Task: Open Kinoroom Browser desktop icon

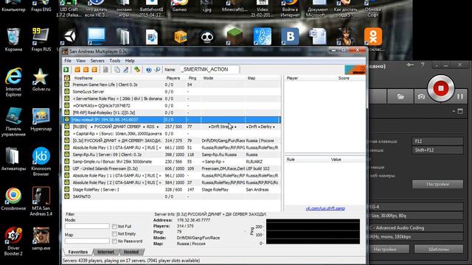Action: click(41, 161)
